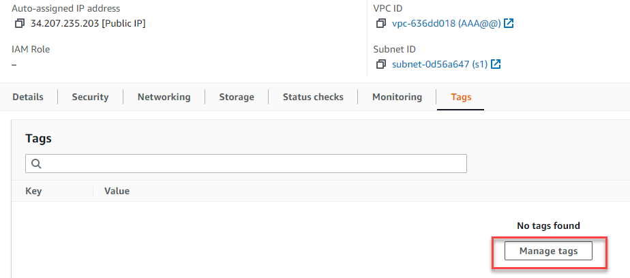
Task: Select the Storage tab
Action: click(x=237, y=97)
